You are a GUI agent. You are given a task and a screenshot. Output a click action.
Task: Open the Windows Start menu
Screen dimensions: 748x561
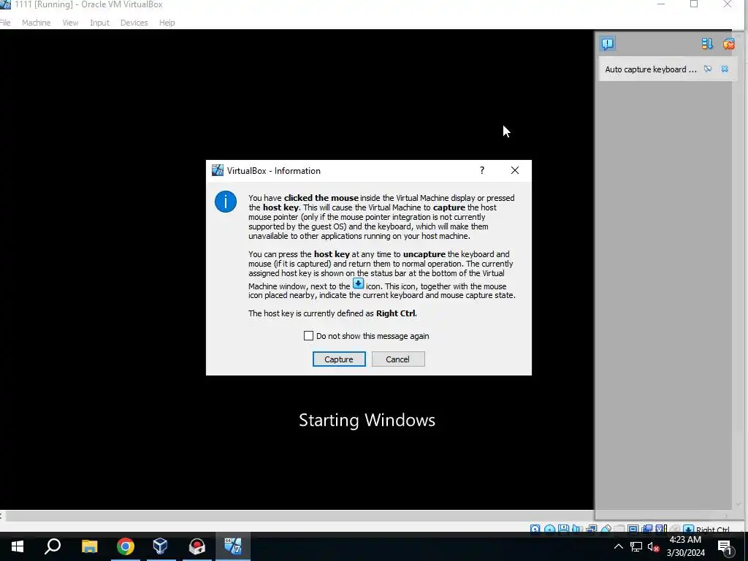pos(18,546)
